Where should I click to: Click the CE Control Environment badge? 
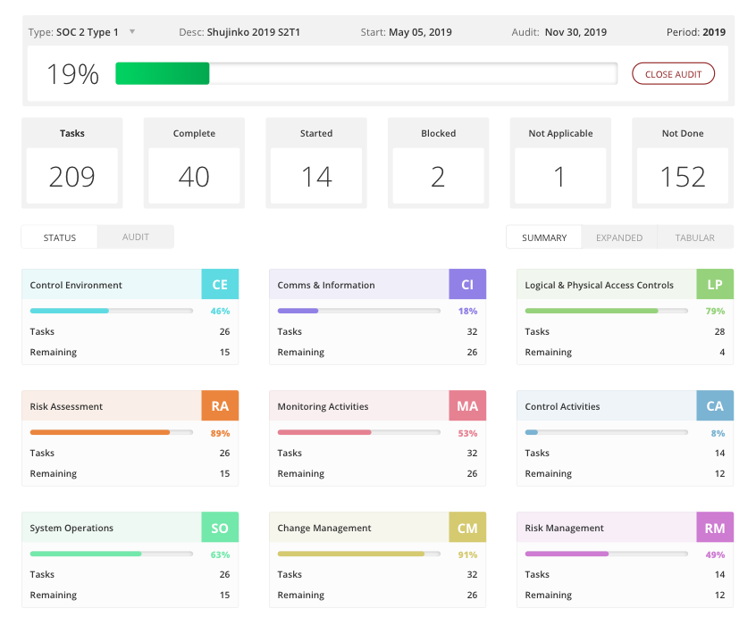pos(220,284)
